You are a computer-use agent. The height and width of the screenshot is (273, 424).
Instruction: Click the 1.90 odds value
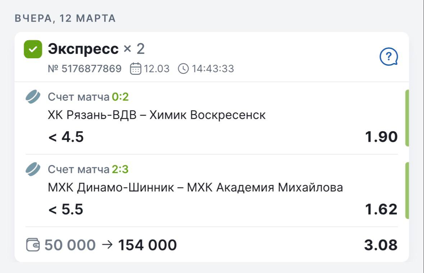pos(381,137)
